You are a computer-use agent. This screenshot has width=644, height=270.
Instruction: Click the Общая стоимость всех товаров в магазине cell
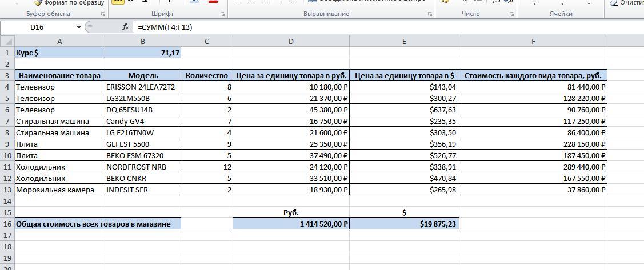coord(98,224)
